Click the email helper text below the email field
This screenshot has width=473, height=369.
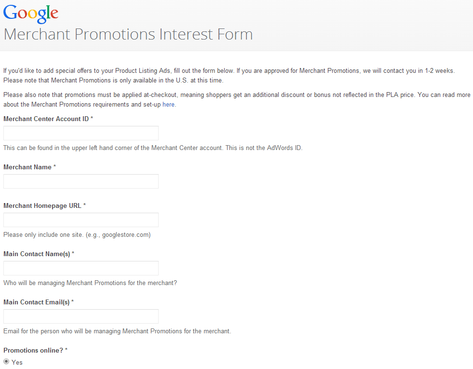click(x=117, y=331)
